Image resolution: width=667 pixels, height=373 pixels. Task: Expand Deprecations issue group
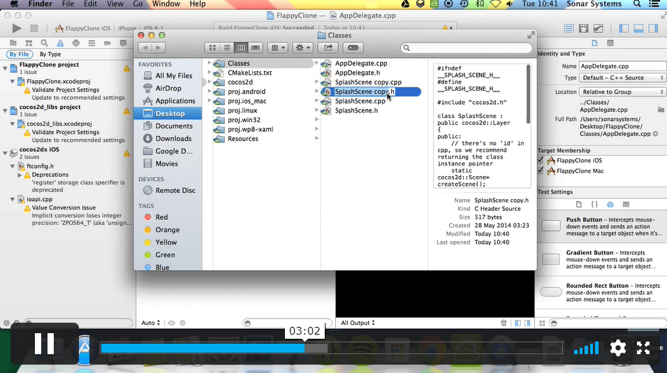(x=20, y=175)
